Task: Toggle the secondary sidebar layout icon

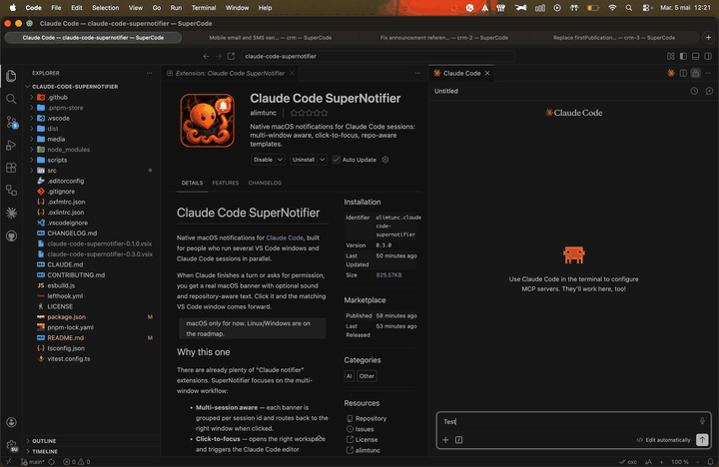Action: point(708,56)
